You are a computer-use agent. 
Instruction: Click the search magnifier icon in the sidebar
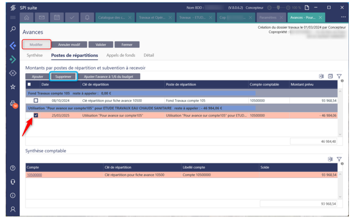click(x=13, y=29)
